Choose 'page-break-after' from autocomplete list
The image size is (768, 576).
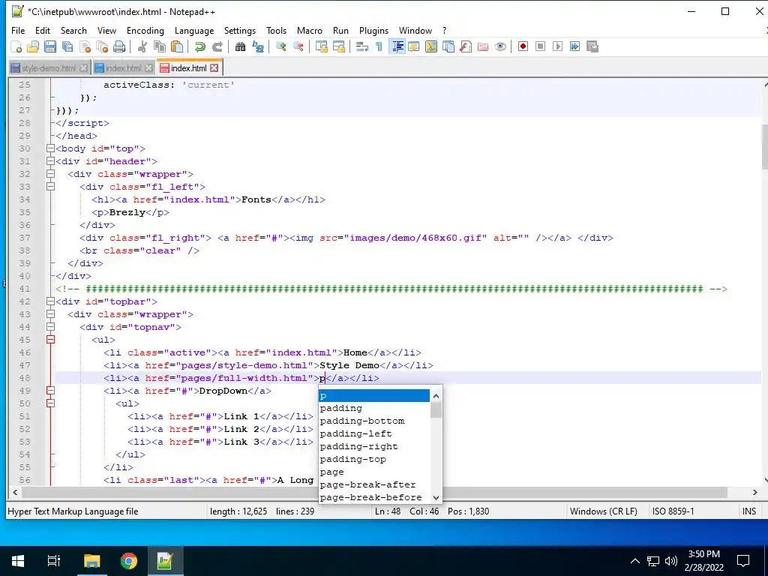374,484
